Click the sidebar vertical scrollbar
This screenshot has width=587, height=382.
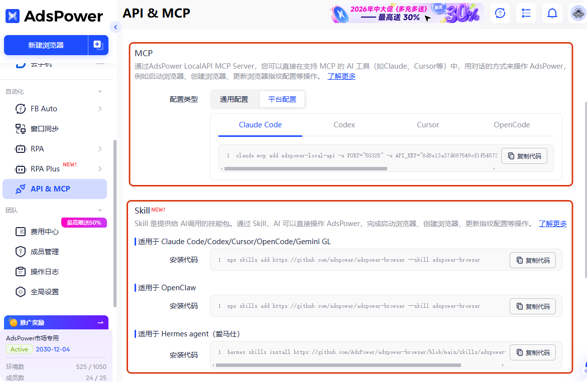tap(114, 224)
